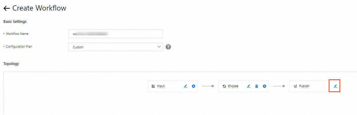Expand the Configuration Plan dropdown chevron

[159, 47]
